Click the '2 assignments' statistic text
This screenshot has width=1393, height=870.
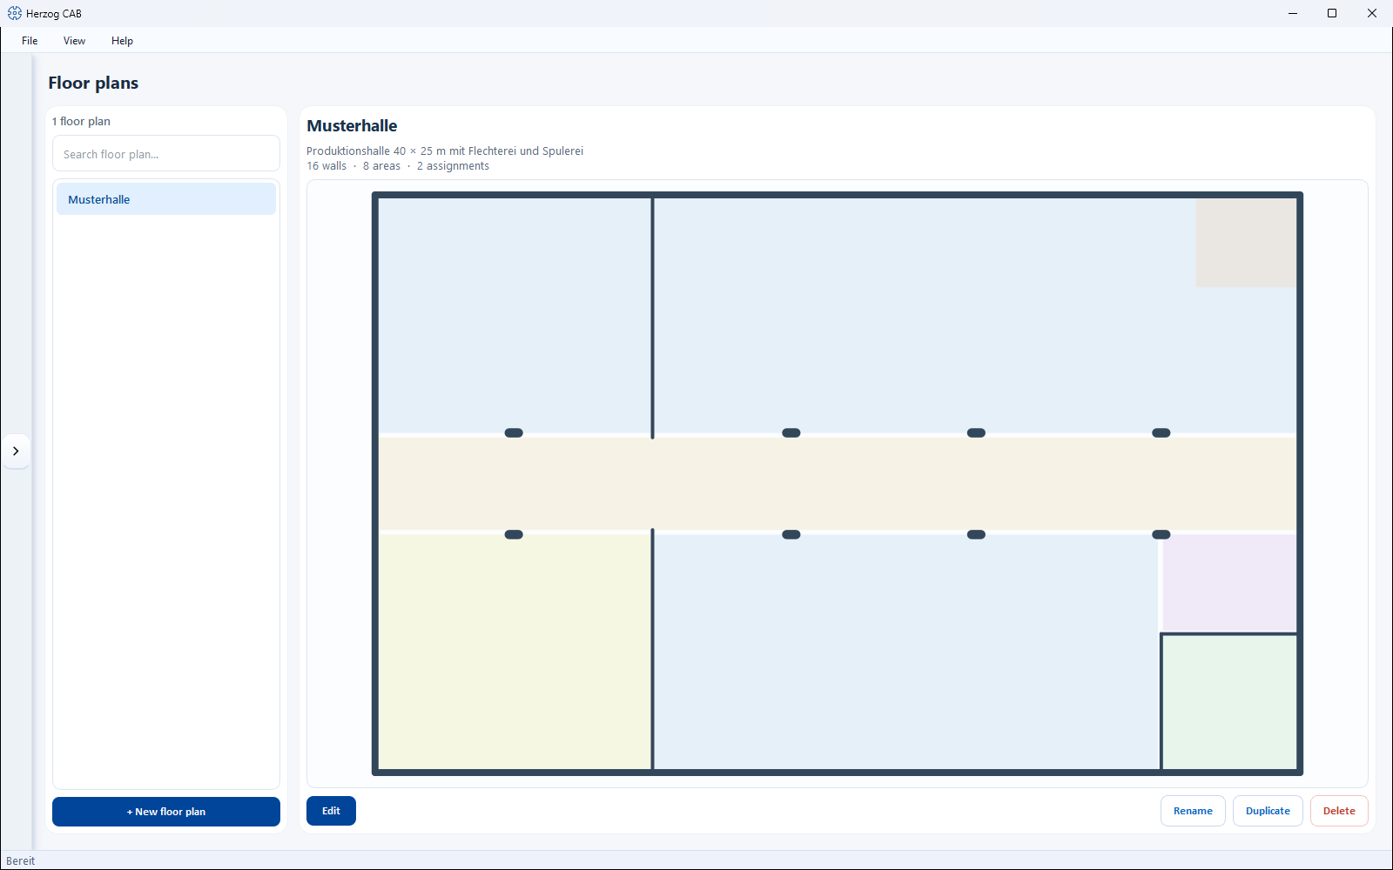coord(453,166)
